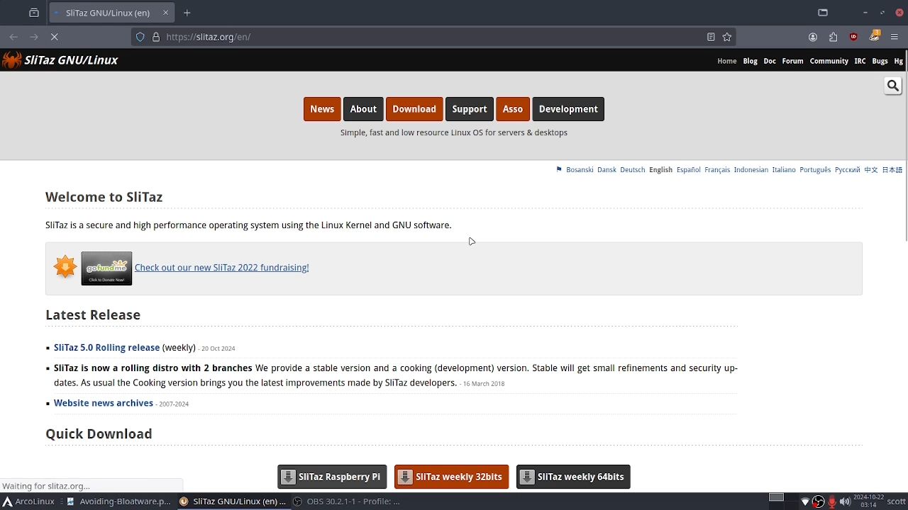Go to the About section tab

(x=363, y=109)
